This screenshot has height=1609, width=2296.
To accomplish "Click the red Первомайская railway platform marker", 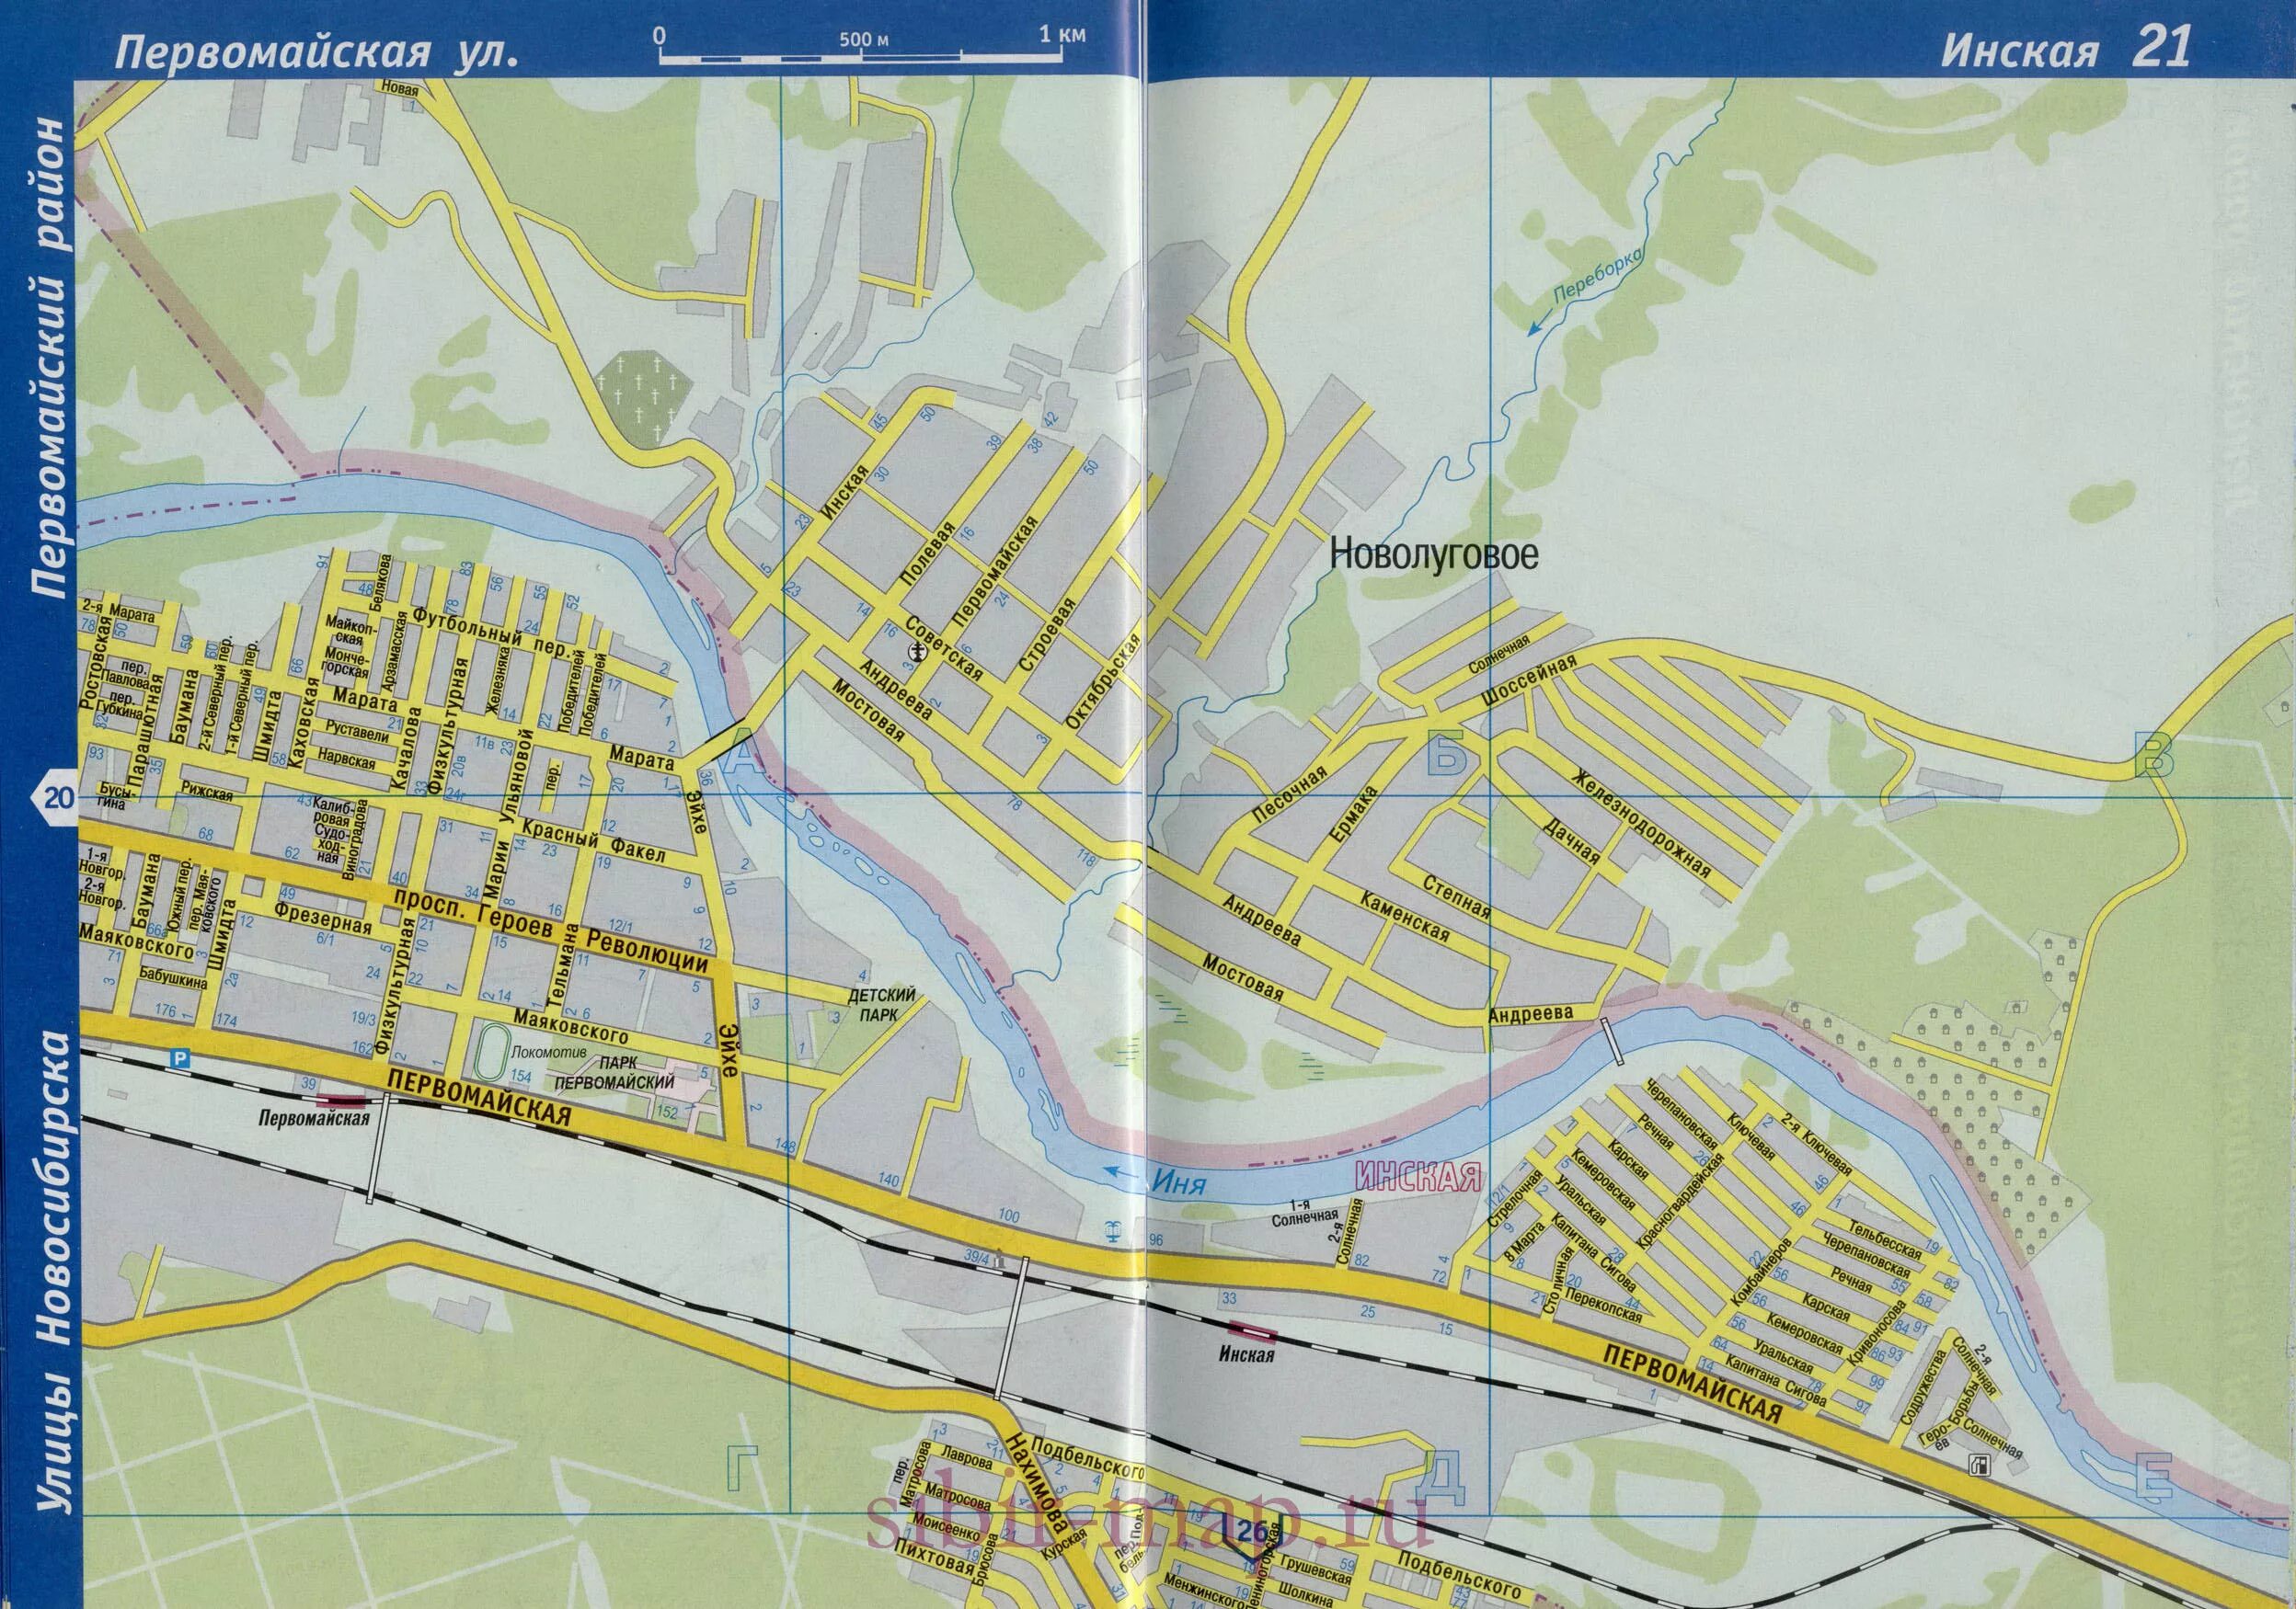I will click(x=342, y=1100).
